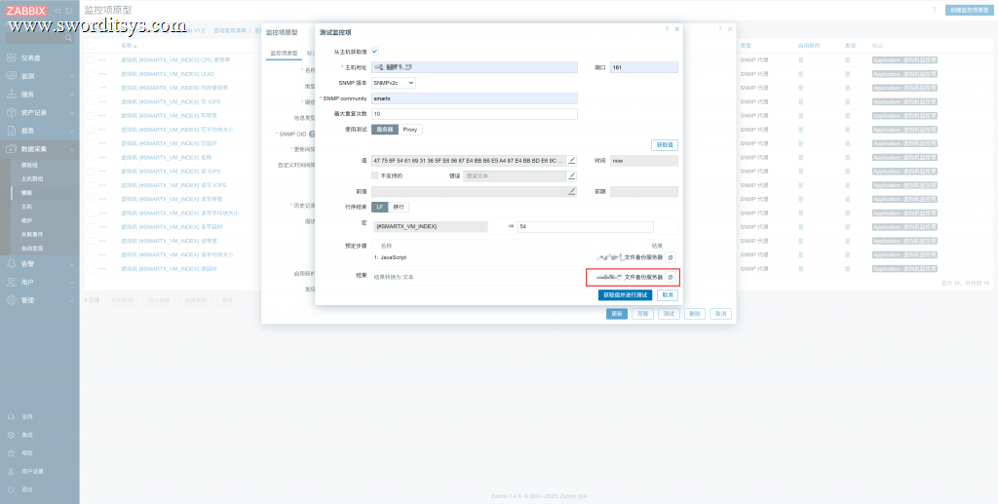The height and width of the screenshot is (504, 998).
Task: Open page help question mark near 创建监控项原型
Action: pos(935,10)
